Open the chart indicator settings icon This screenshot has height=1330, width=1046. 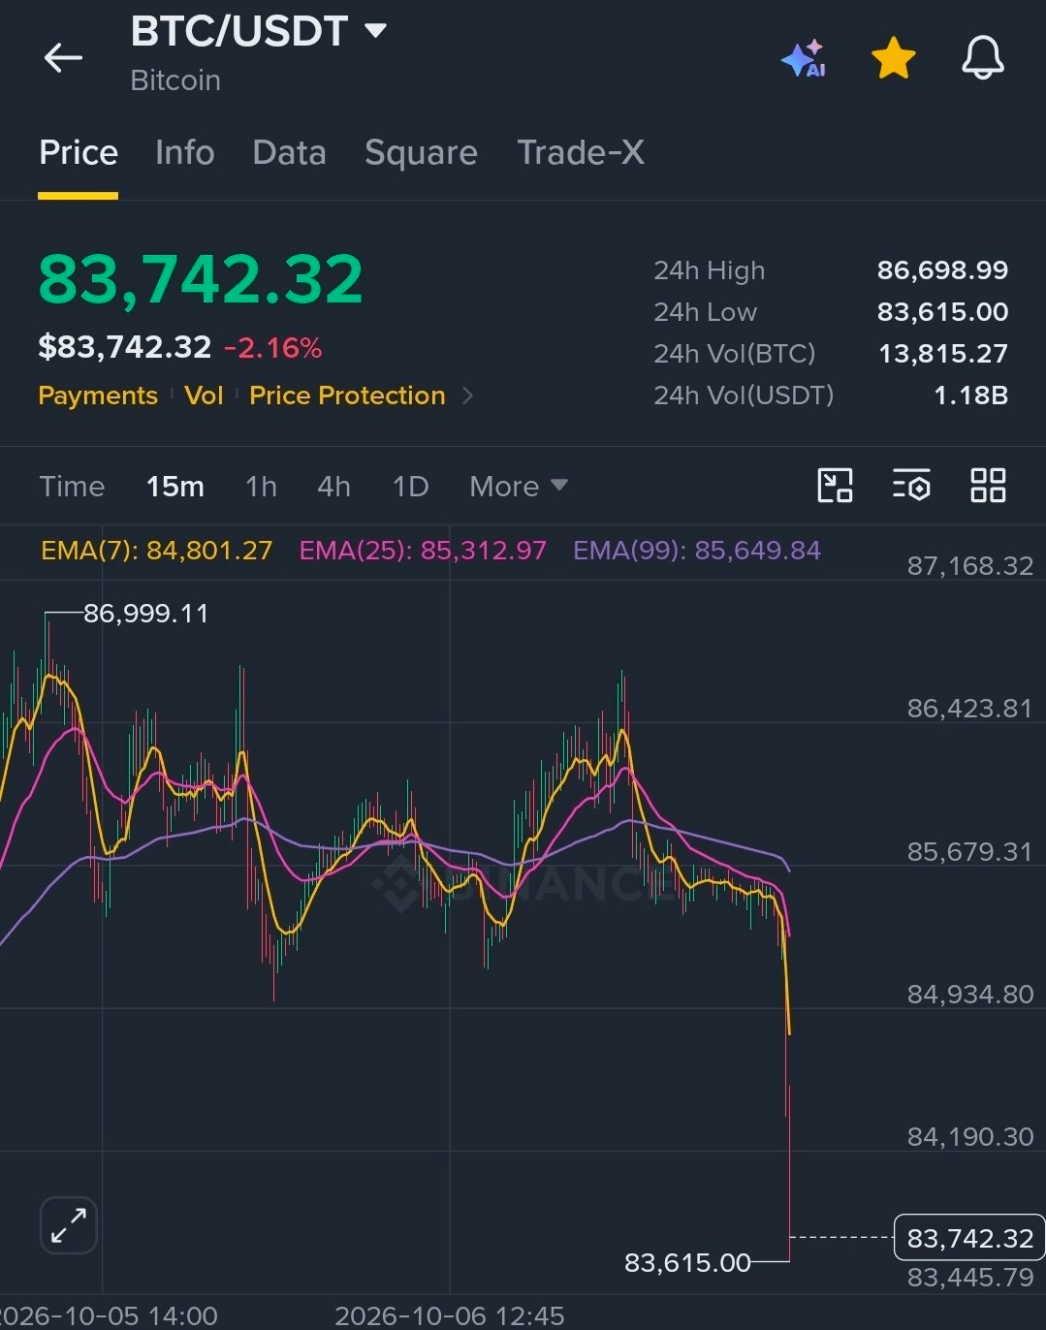pos(911,485)
